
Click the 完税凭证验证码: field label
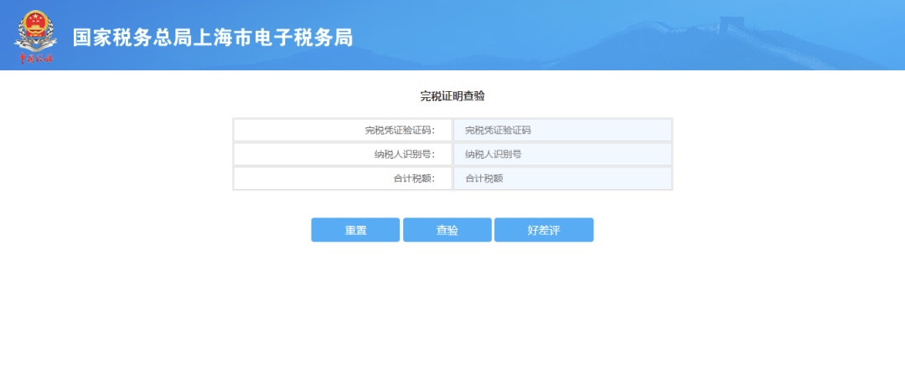pyautogui.click(x=400, y=130)
